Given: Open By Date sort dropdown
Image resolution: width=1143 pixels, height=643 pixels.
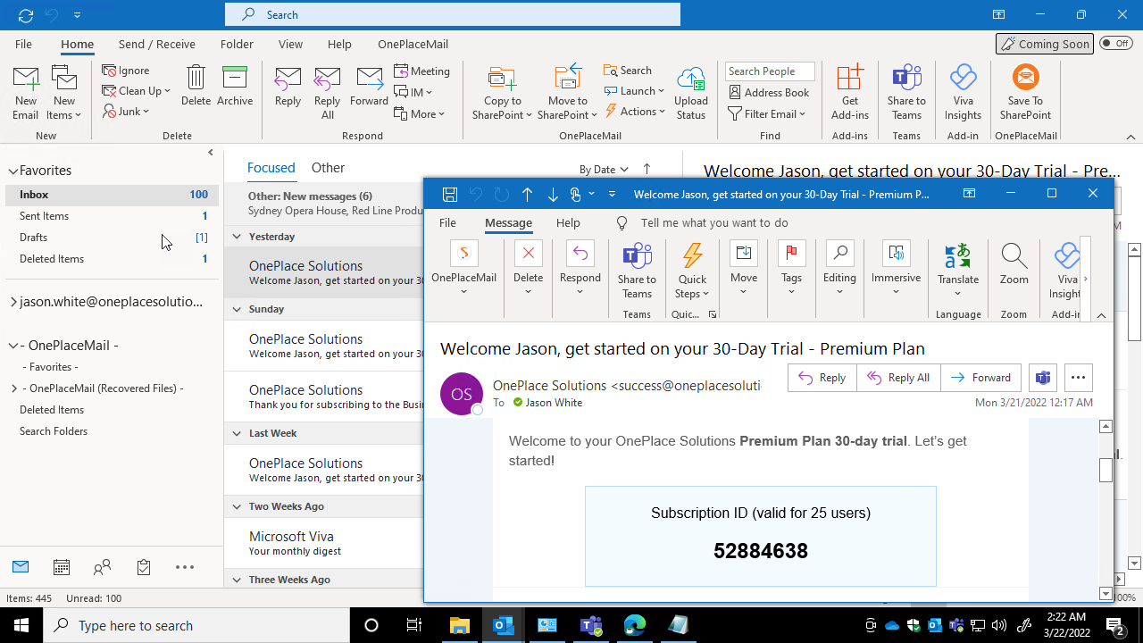Looking at the screenshot, I should 604,169.
